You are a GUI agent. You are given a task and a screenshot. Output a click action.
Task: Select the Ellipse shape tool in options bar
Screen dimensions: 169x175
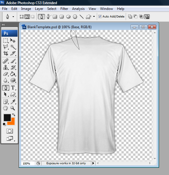(68, 17)
